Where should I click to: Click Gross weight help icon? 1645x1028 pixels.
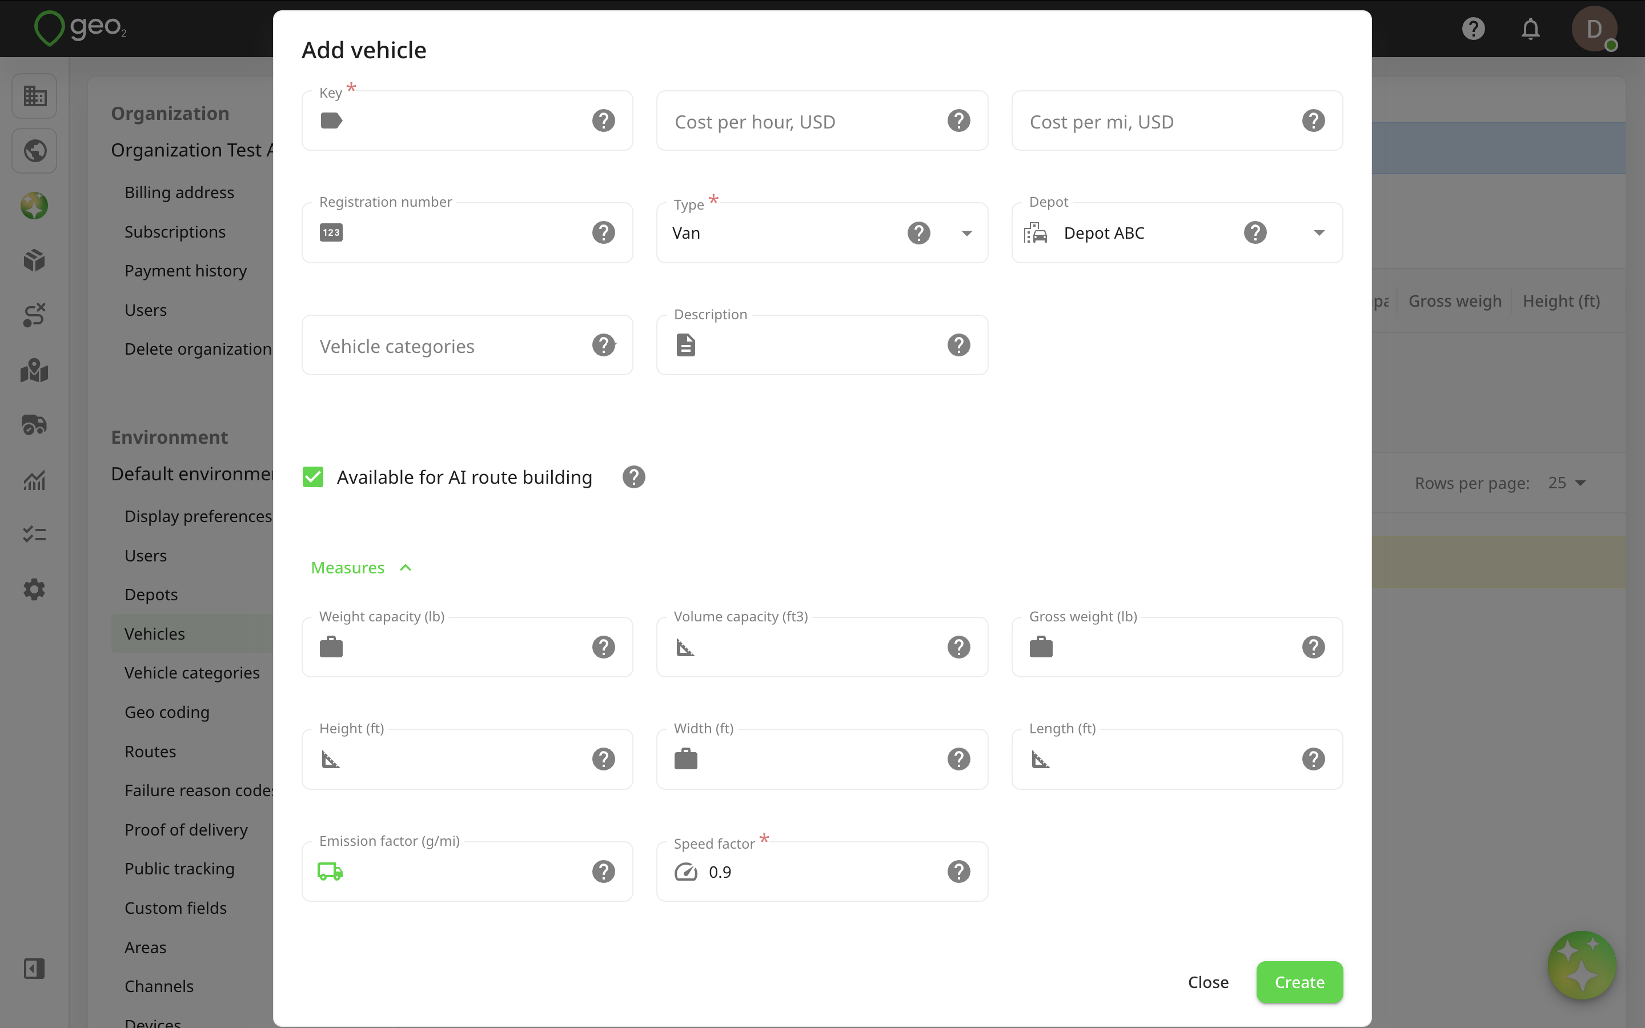[1313, 647]
